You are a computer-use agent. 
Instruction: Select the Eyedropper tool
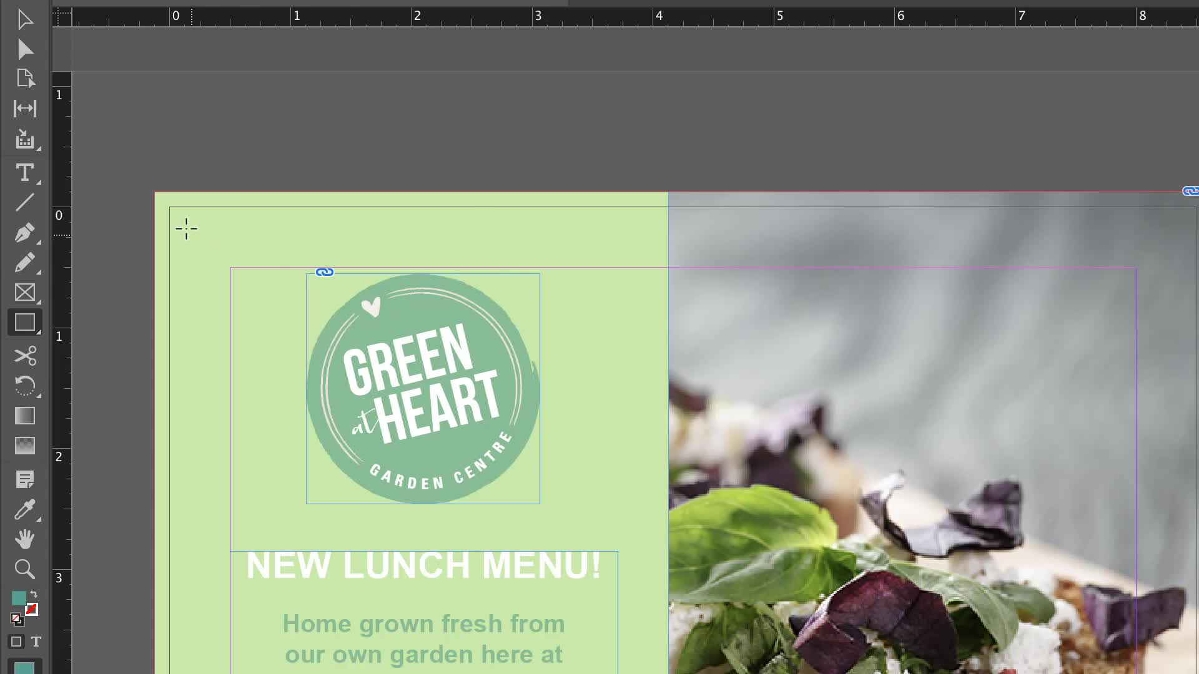pyautogui.click(x=25, y=509)
